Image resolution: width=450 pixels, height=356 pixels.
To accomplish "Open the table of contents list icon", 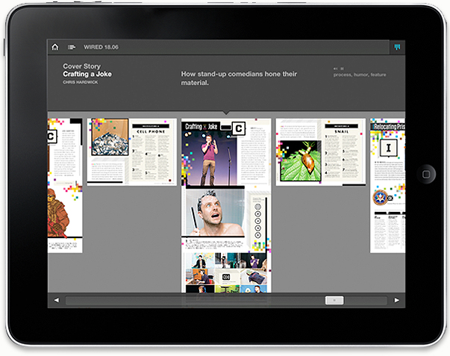I will tap(72, 47).
